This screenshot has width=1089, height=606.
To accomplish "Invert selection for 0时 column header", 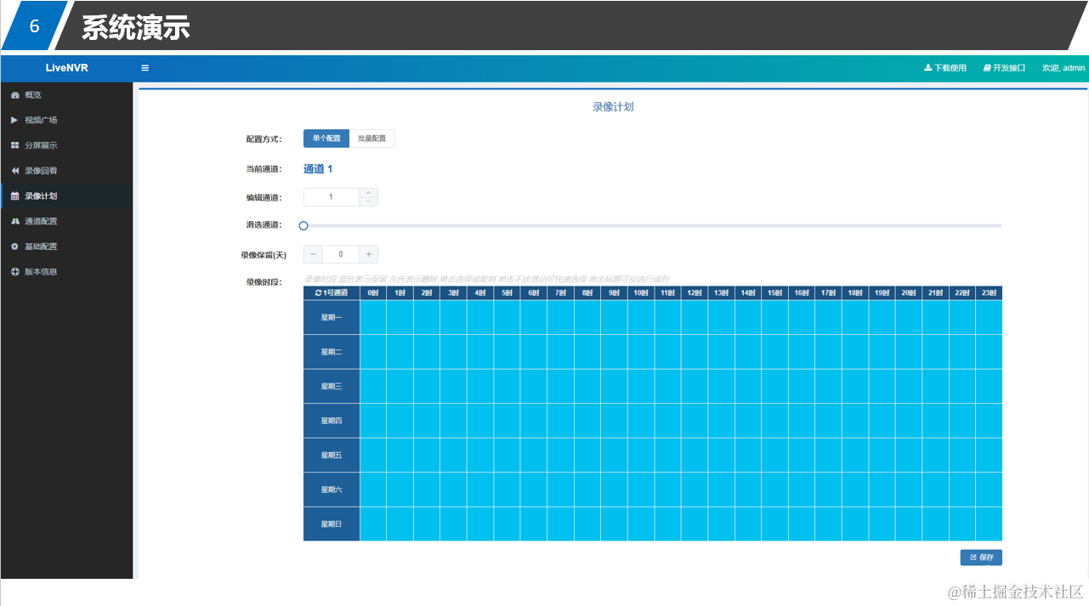I will pyautogui.click(x=373, y=292).
